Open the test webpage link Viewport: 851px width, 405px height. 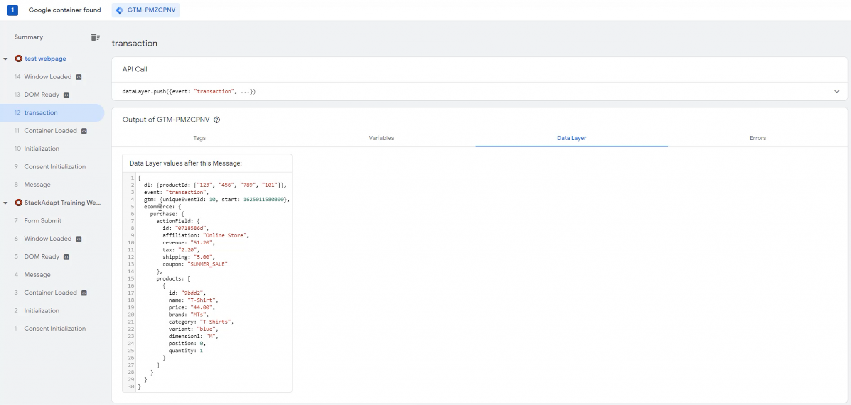click(45, 59)
